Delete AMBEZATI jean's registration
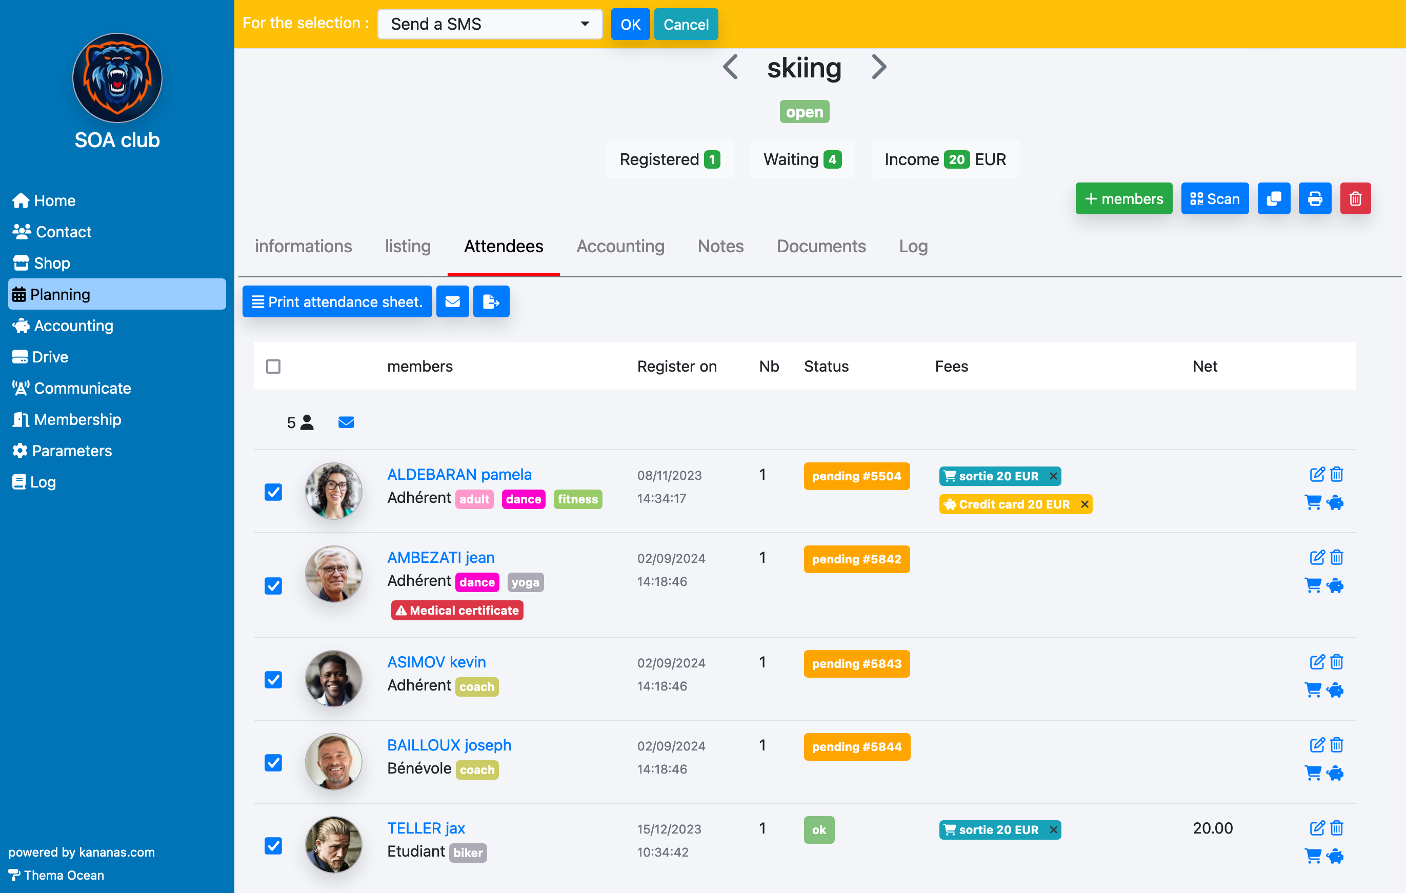The width and height of the screenshot is (1406, 893). (x=1336, y=557)
